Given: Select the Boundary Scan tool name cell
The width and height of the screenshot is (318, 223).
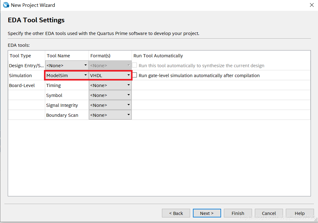Looking at the screenshot, I should [67, 115].
